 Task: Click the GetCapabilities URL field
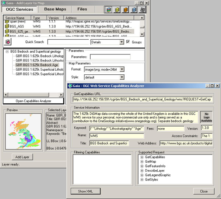(143, 99)
